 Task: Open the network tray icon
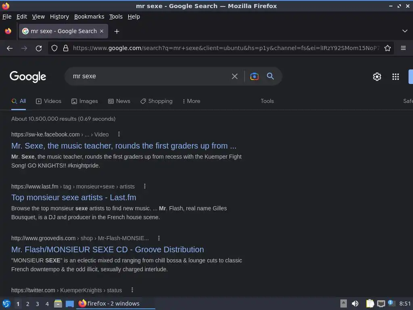(x=381, y=304)
